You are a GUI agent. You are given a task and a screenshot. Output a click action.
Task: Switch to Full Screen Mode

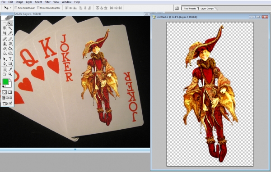click(x=11, y=98)
